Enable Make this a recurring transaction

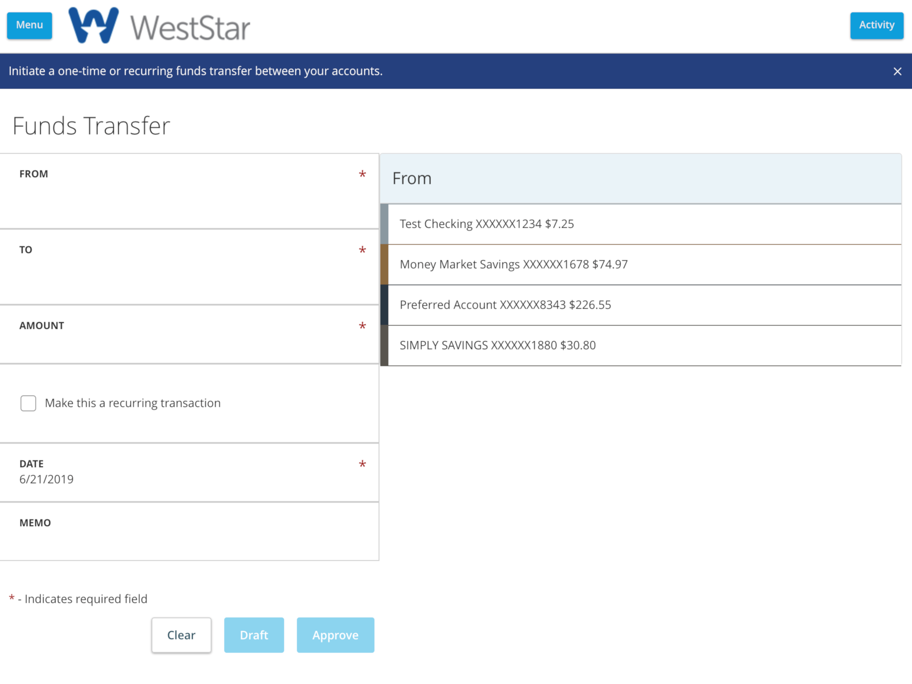pos(28,403)
